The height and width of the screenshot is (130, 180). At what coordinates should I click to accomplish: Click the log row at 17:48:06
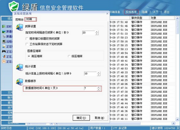tap(143, 84)
